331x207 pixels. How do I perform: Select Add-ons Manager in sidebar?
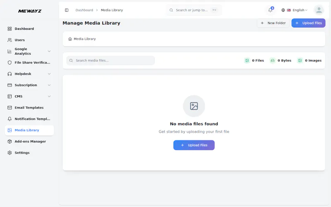point(29,142)
